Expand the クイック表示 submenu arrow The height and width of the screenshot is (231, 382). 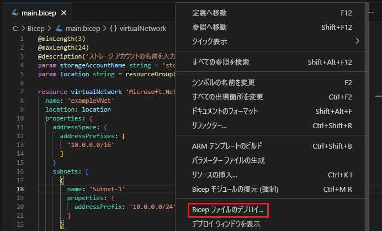pos(358,41)
